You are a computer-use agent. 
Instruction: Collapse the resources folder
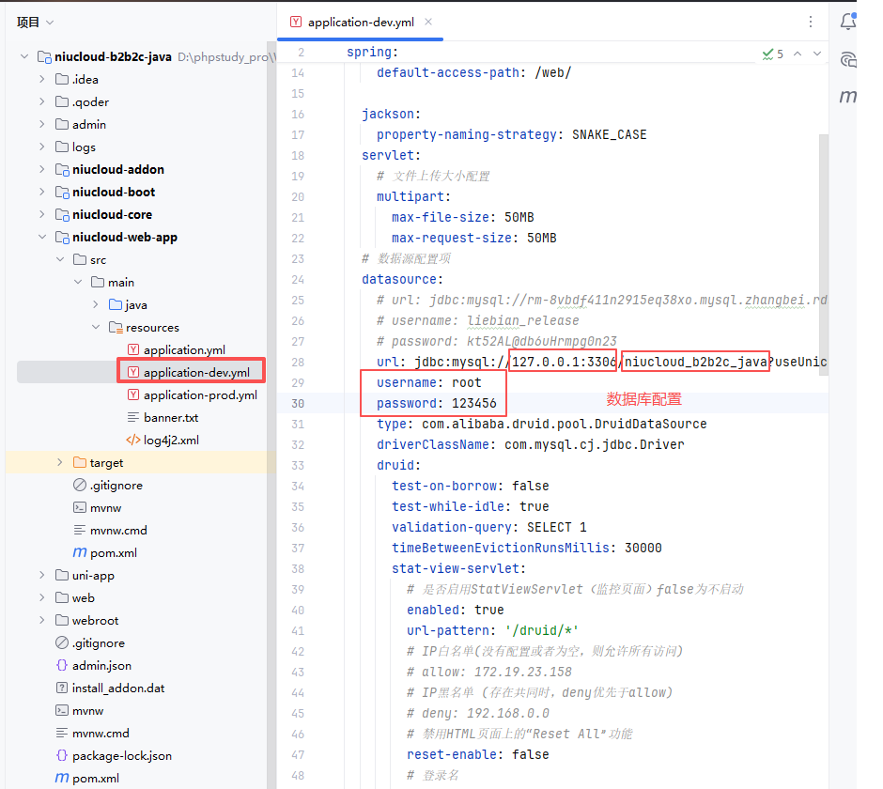pyautogui.click(x=96, y=327)
